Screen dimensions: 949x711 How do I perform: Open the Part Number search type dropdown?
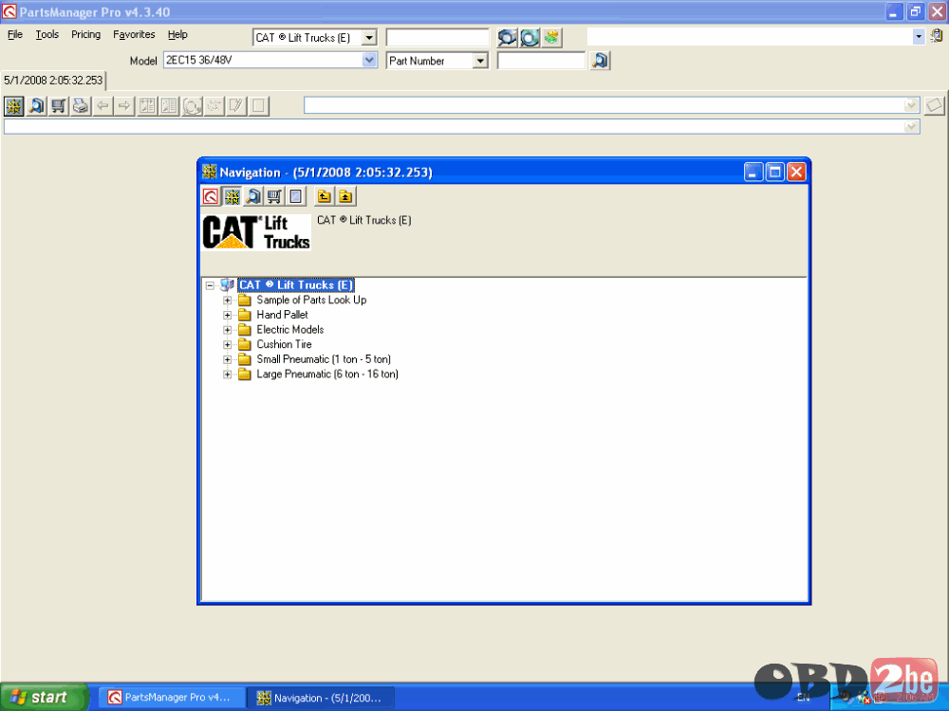click(480, 61)
